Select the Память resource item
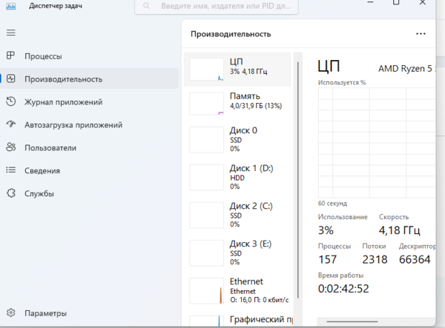This screenshot has width=445, height=328. coord(237,101)
